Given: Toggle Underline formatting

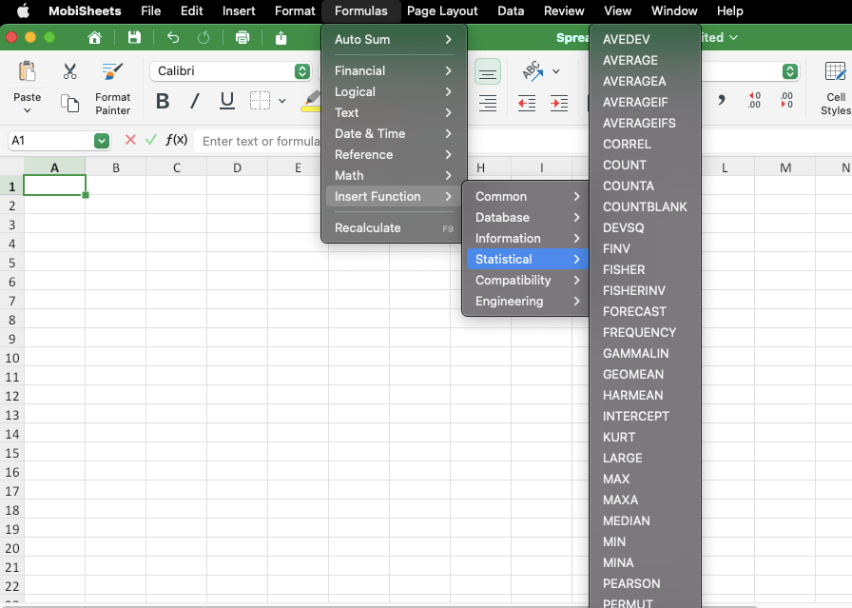Looking at the screenshot, I should pyautogui.click(x=227, y=102).
